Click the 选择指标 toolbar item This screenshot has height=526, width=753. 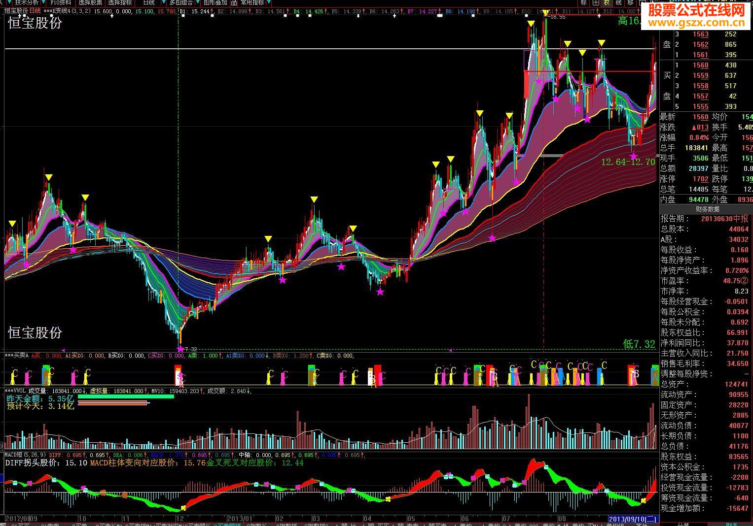120,2
